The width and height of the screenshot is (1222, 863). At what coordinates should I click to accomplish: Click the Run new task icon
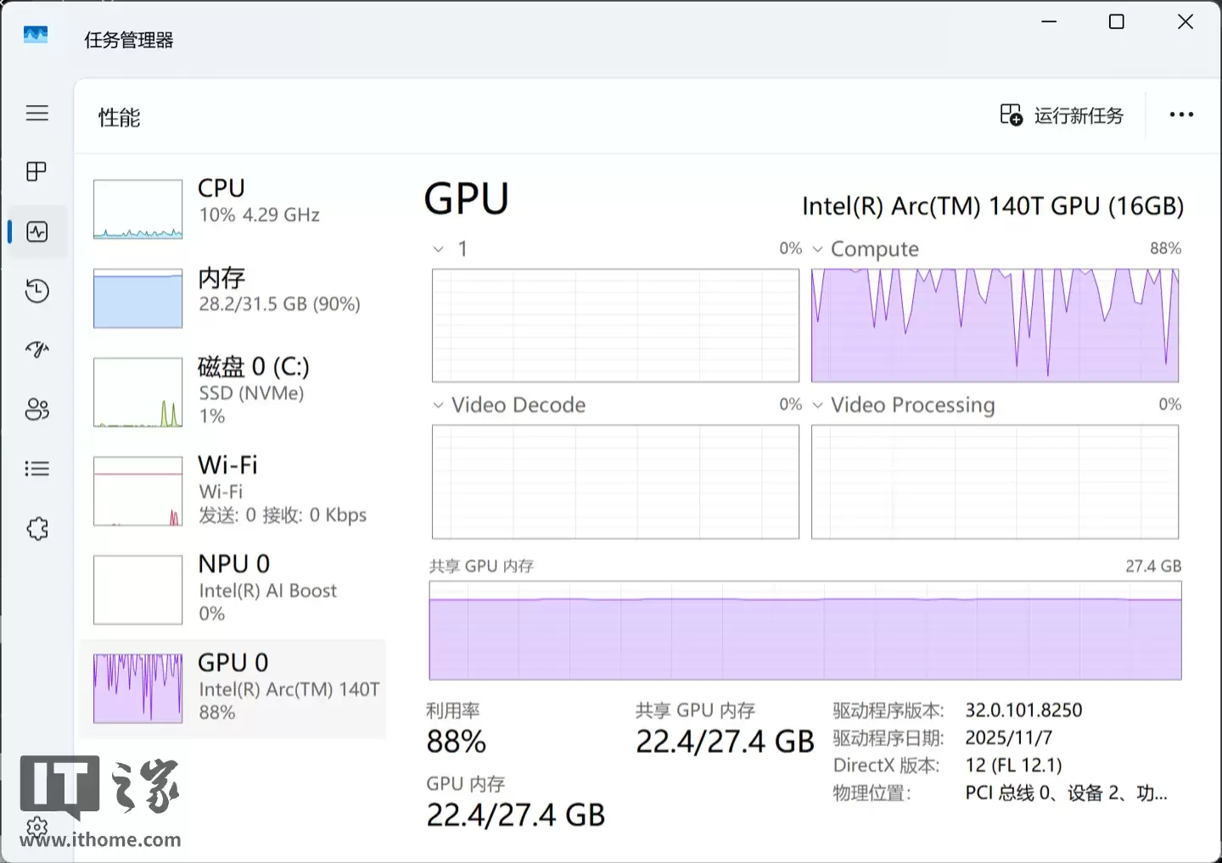point(1011,115)
